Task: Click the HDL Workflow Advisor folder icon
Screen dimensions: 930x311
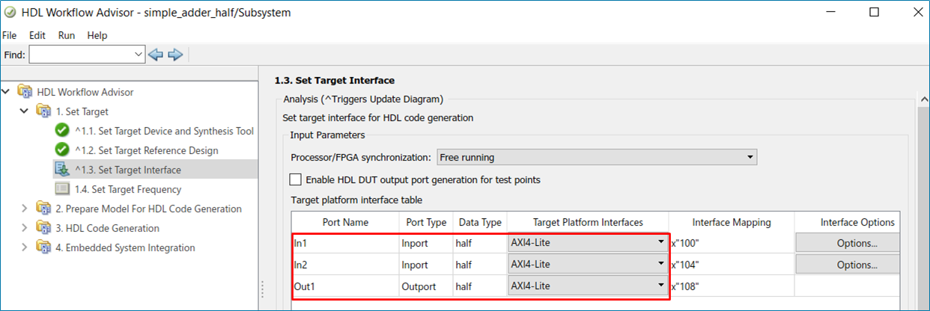Action: pos(25,92)
